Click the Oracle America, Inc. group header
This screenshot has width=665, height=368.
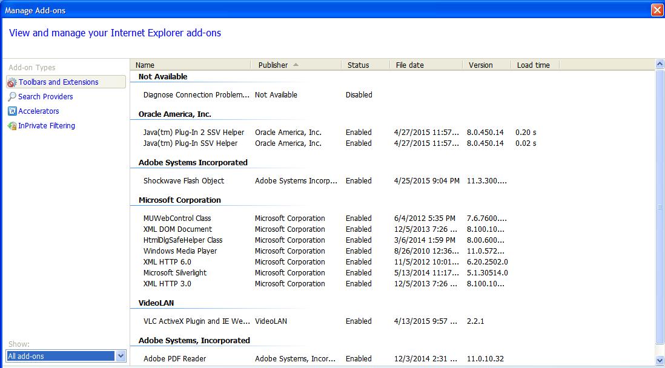[x=175, y=114]
